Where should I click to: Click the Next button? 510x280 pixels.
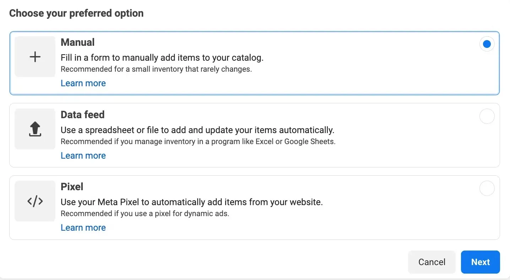(x=480, y=262)
